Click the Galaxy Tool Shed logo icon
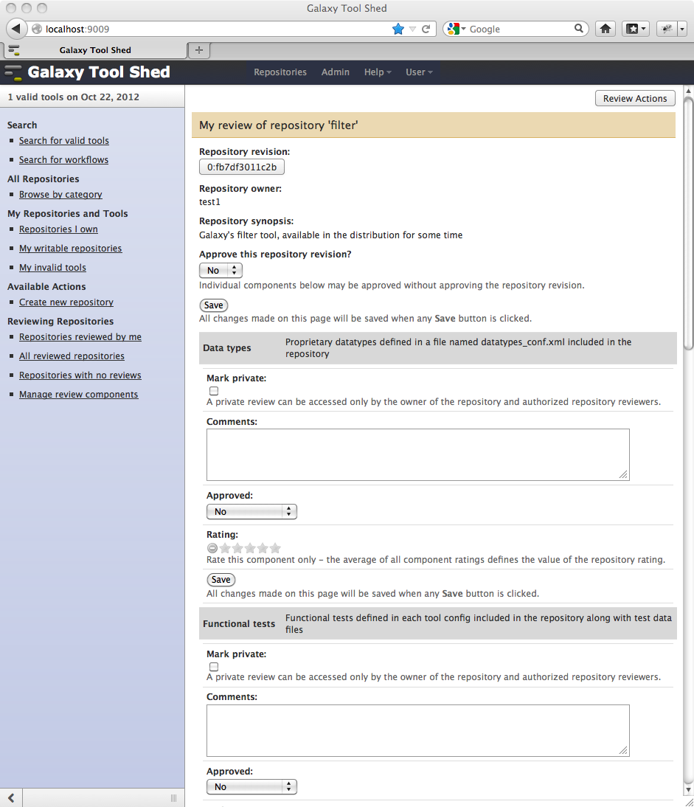Viewport: 694px width, 807px height. click(13, 72)
